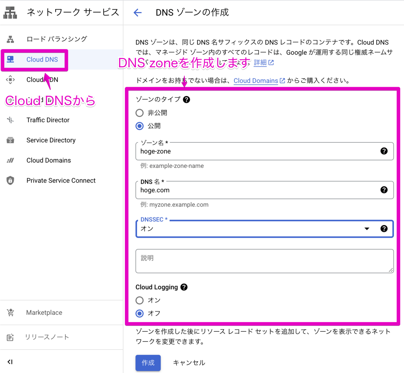
Task: Open Marketplace from the sidebar
Action: tap(44, 312)
